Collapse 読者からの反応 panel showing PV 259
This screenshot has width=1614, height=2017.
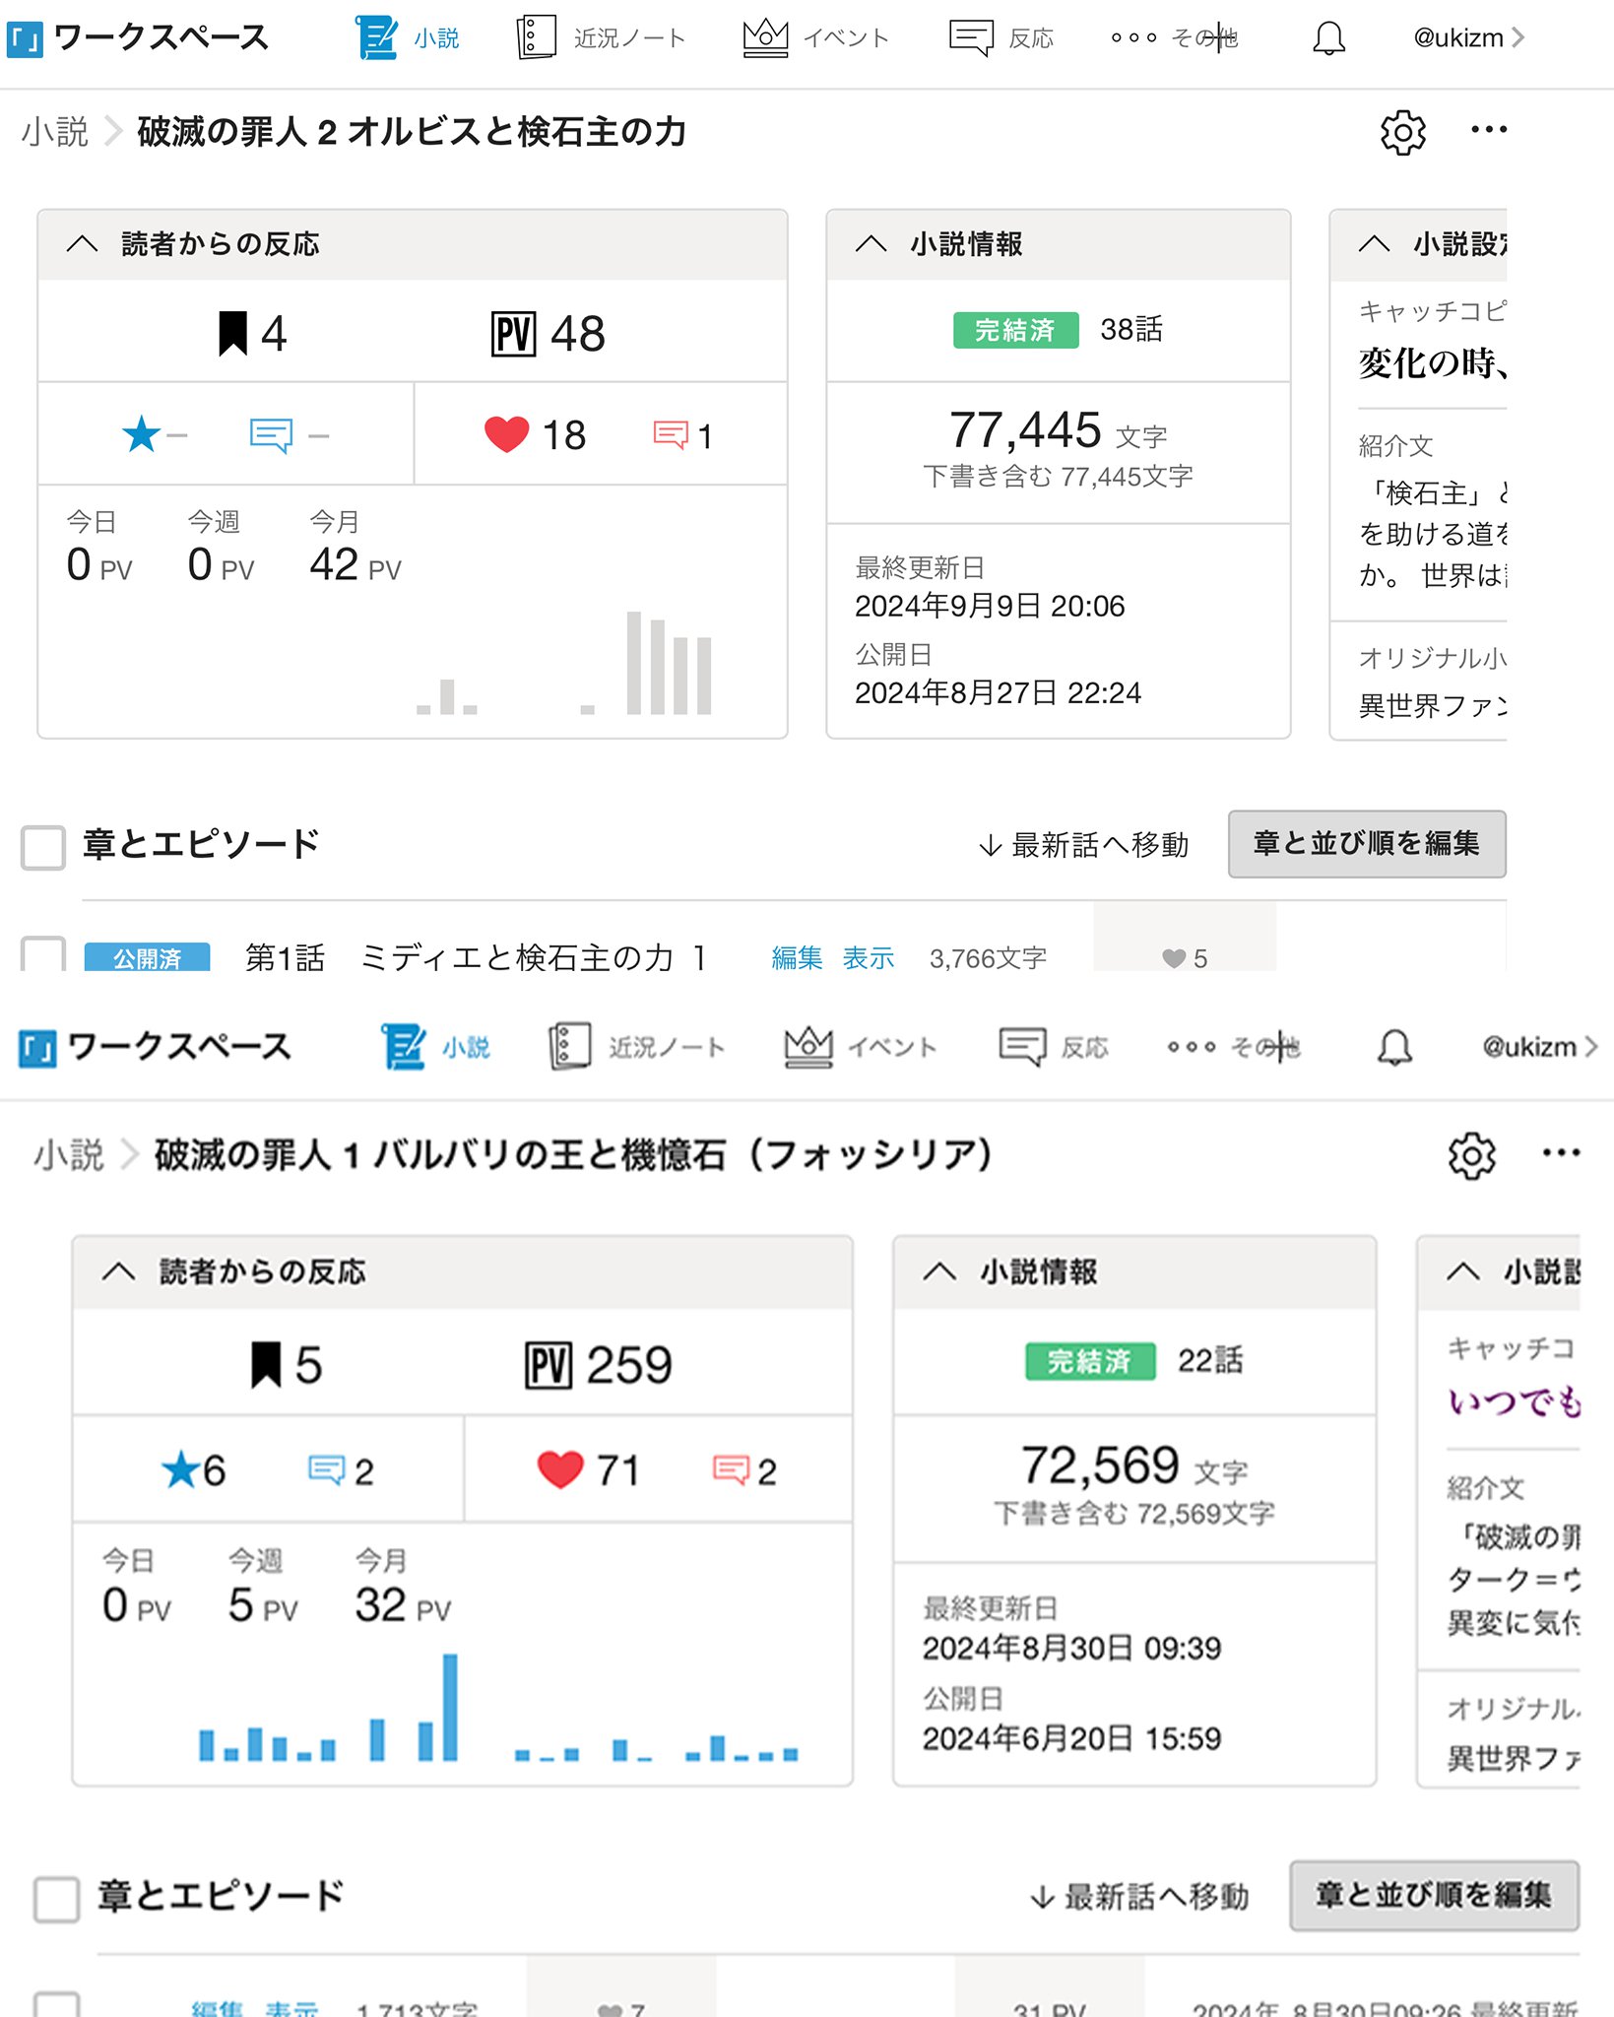tap(118, 1271)
